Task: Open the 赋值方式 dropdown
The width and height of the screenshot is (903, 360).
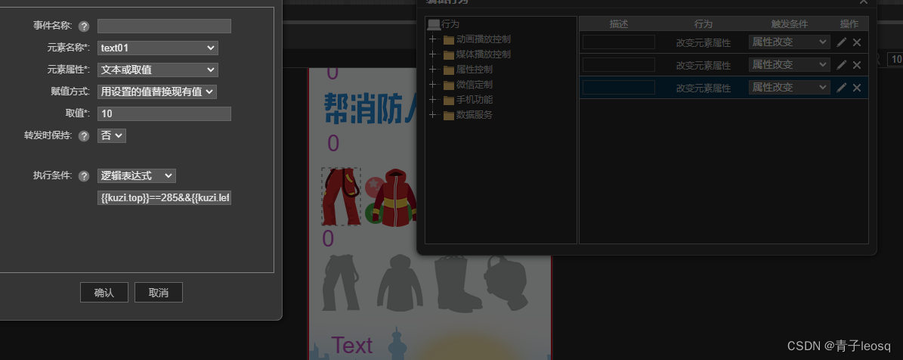Action: pyautogui.click(x=157, y=91)
